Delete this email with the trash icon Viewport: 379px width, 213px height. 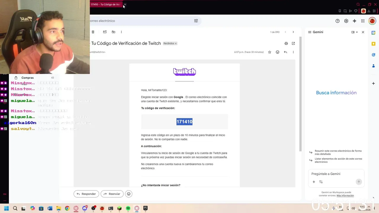pos(93,32)
